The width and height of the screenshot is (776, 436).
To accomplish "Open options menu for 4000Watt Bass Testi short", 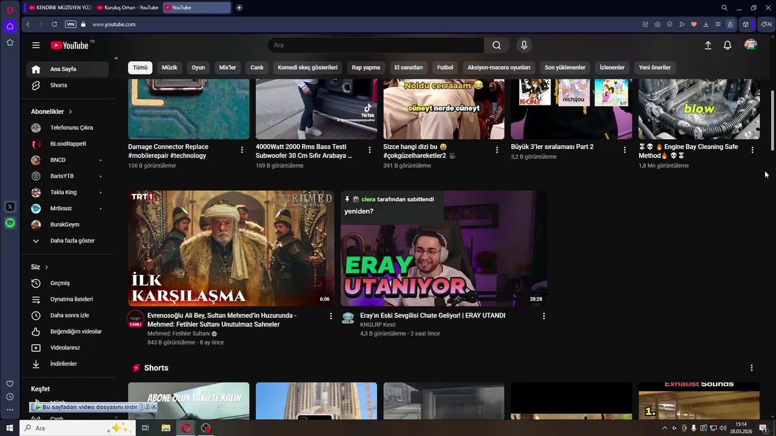I will pyautogui.click(x=370, y=150).
